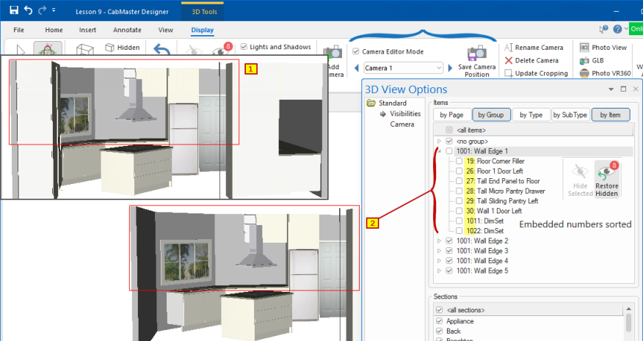Select the by Type filter button
The image size is (643, 341).
tap(531, 114)
